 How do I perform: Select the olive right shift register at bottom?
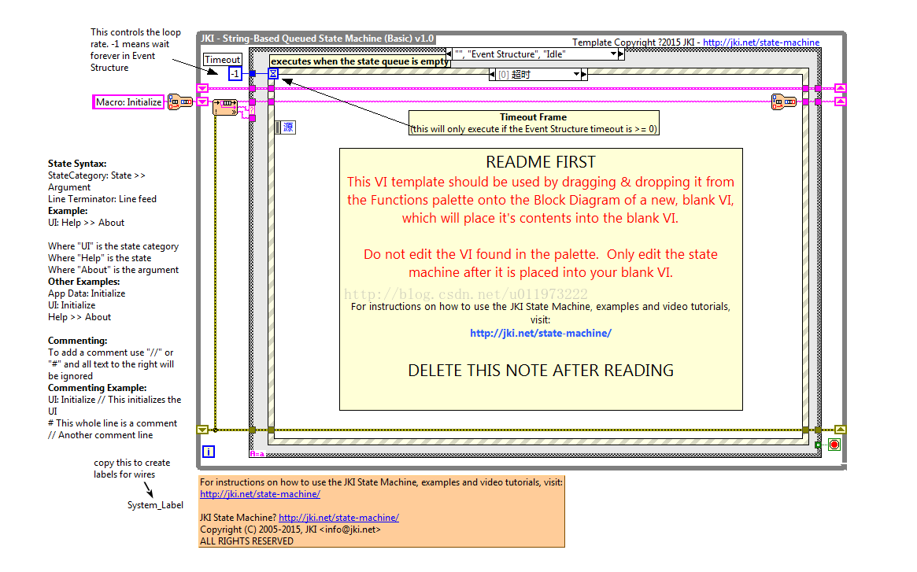[841, 430]
